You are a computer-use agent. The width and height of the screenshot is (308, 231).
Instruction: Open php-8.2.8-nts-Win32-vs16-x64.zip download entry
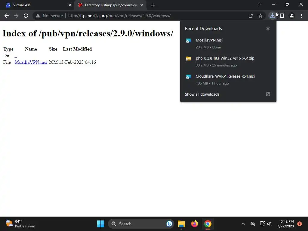tap(228, 61)
